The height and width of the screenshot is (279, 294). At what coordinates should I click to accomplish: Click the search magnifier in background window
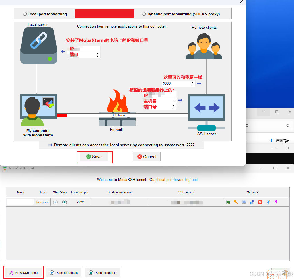(x=288, y=126)
